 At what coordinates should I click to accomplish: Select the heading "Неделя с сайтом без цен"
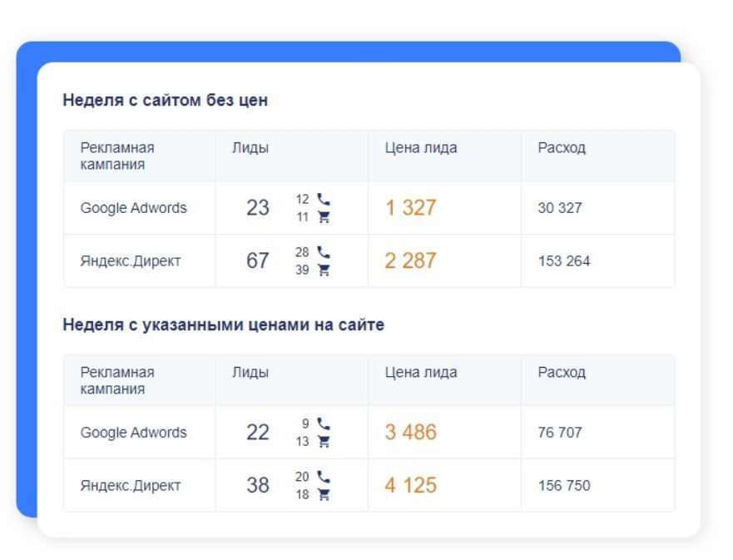(x=166, y=101)
